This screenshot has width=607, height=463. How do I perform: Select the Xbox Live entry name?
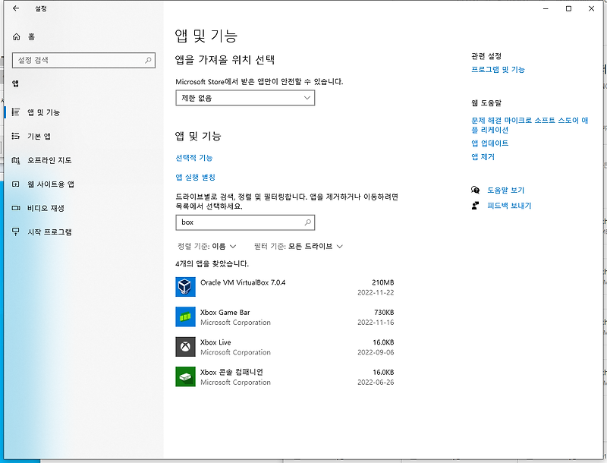point(215,342)
